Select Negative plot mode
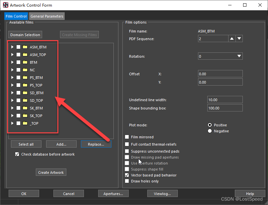268x205 pixels. [210, 131]
